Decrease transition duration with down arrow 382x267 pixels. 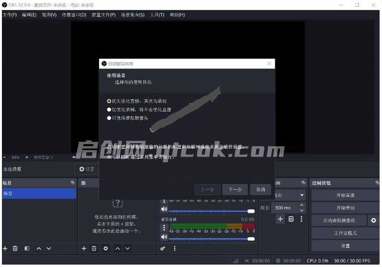pos(302,211)
